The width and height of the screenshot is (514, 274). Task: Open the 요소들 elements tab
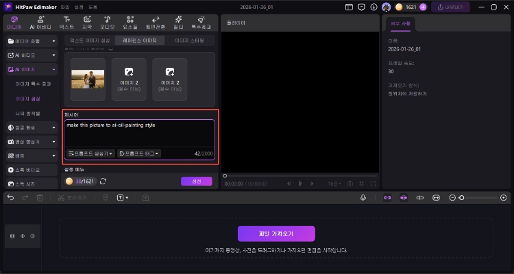coord(130,23)
